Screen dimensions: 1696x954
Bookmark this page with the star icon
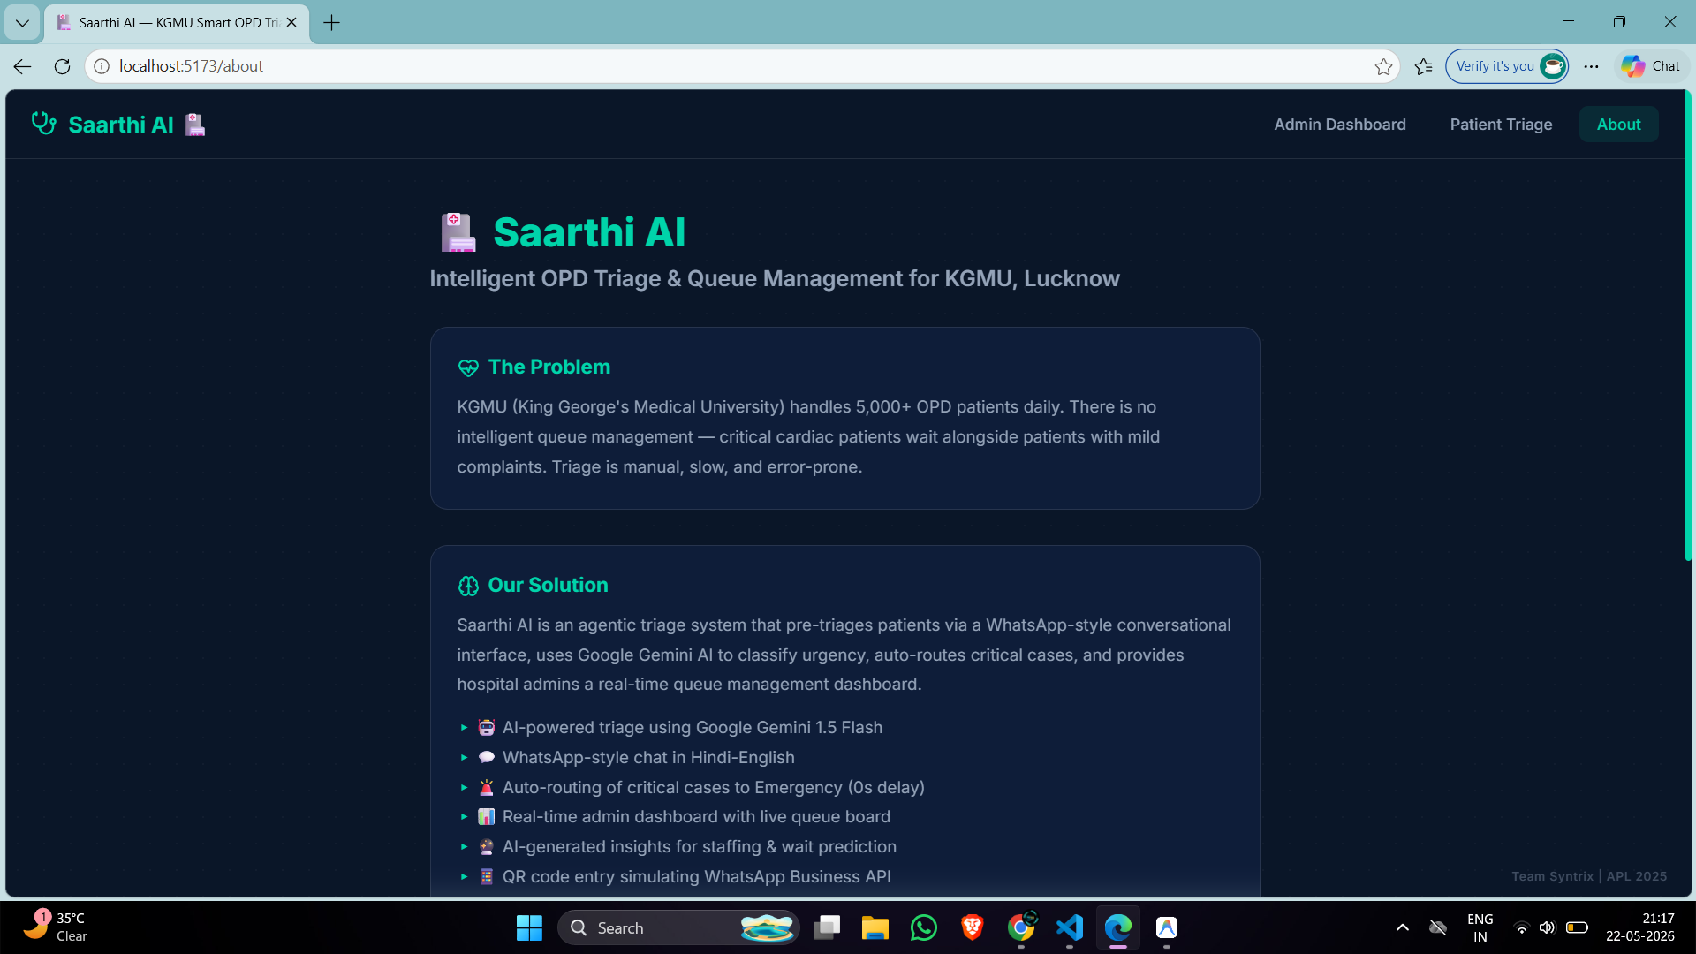click(x=1383, y=66)
